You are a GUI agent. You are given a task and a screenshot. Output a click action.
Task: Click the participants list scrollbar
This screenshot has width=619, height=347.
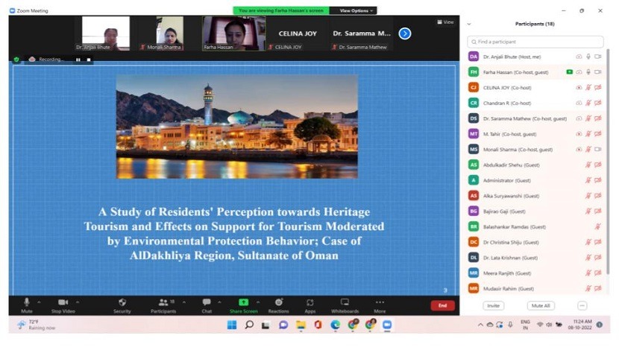(609, 162)
